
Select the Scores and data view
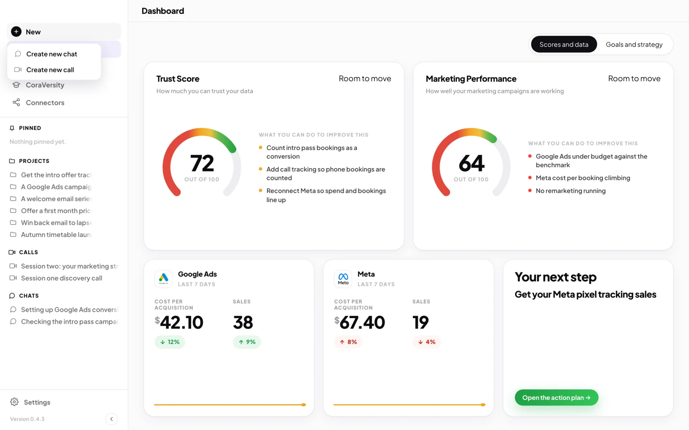(x=564, y=44)
